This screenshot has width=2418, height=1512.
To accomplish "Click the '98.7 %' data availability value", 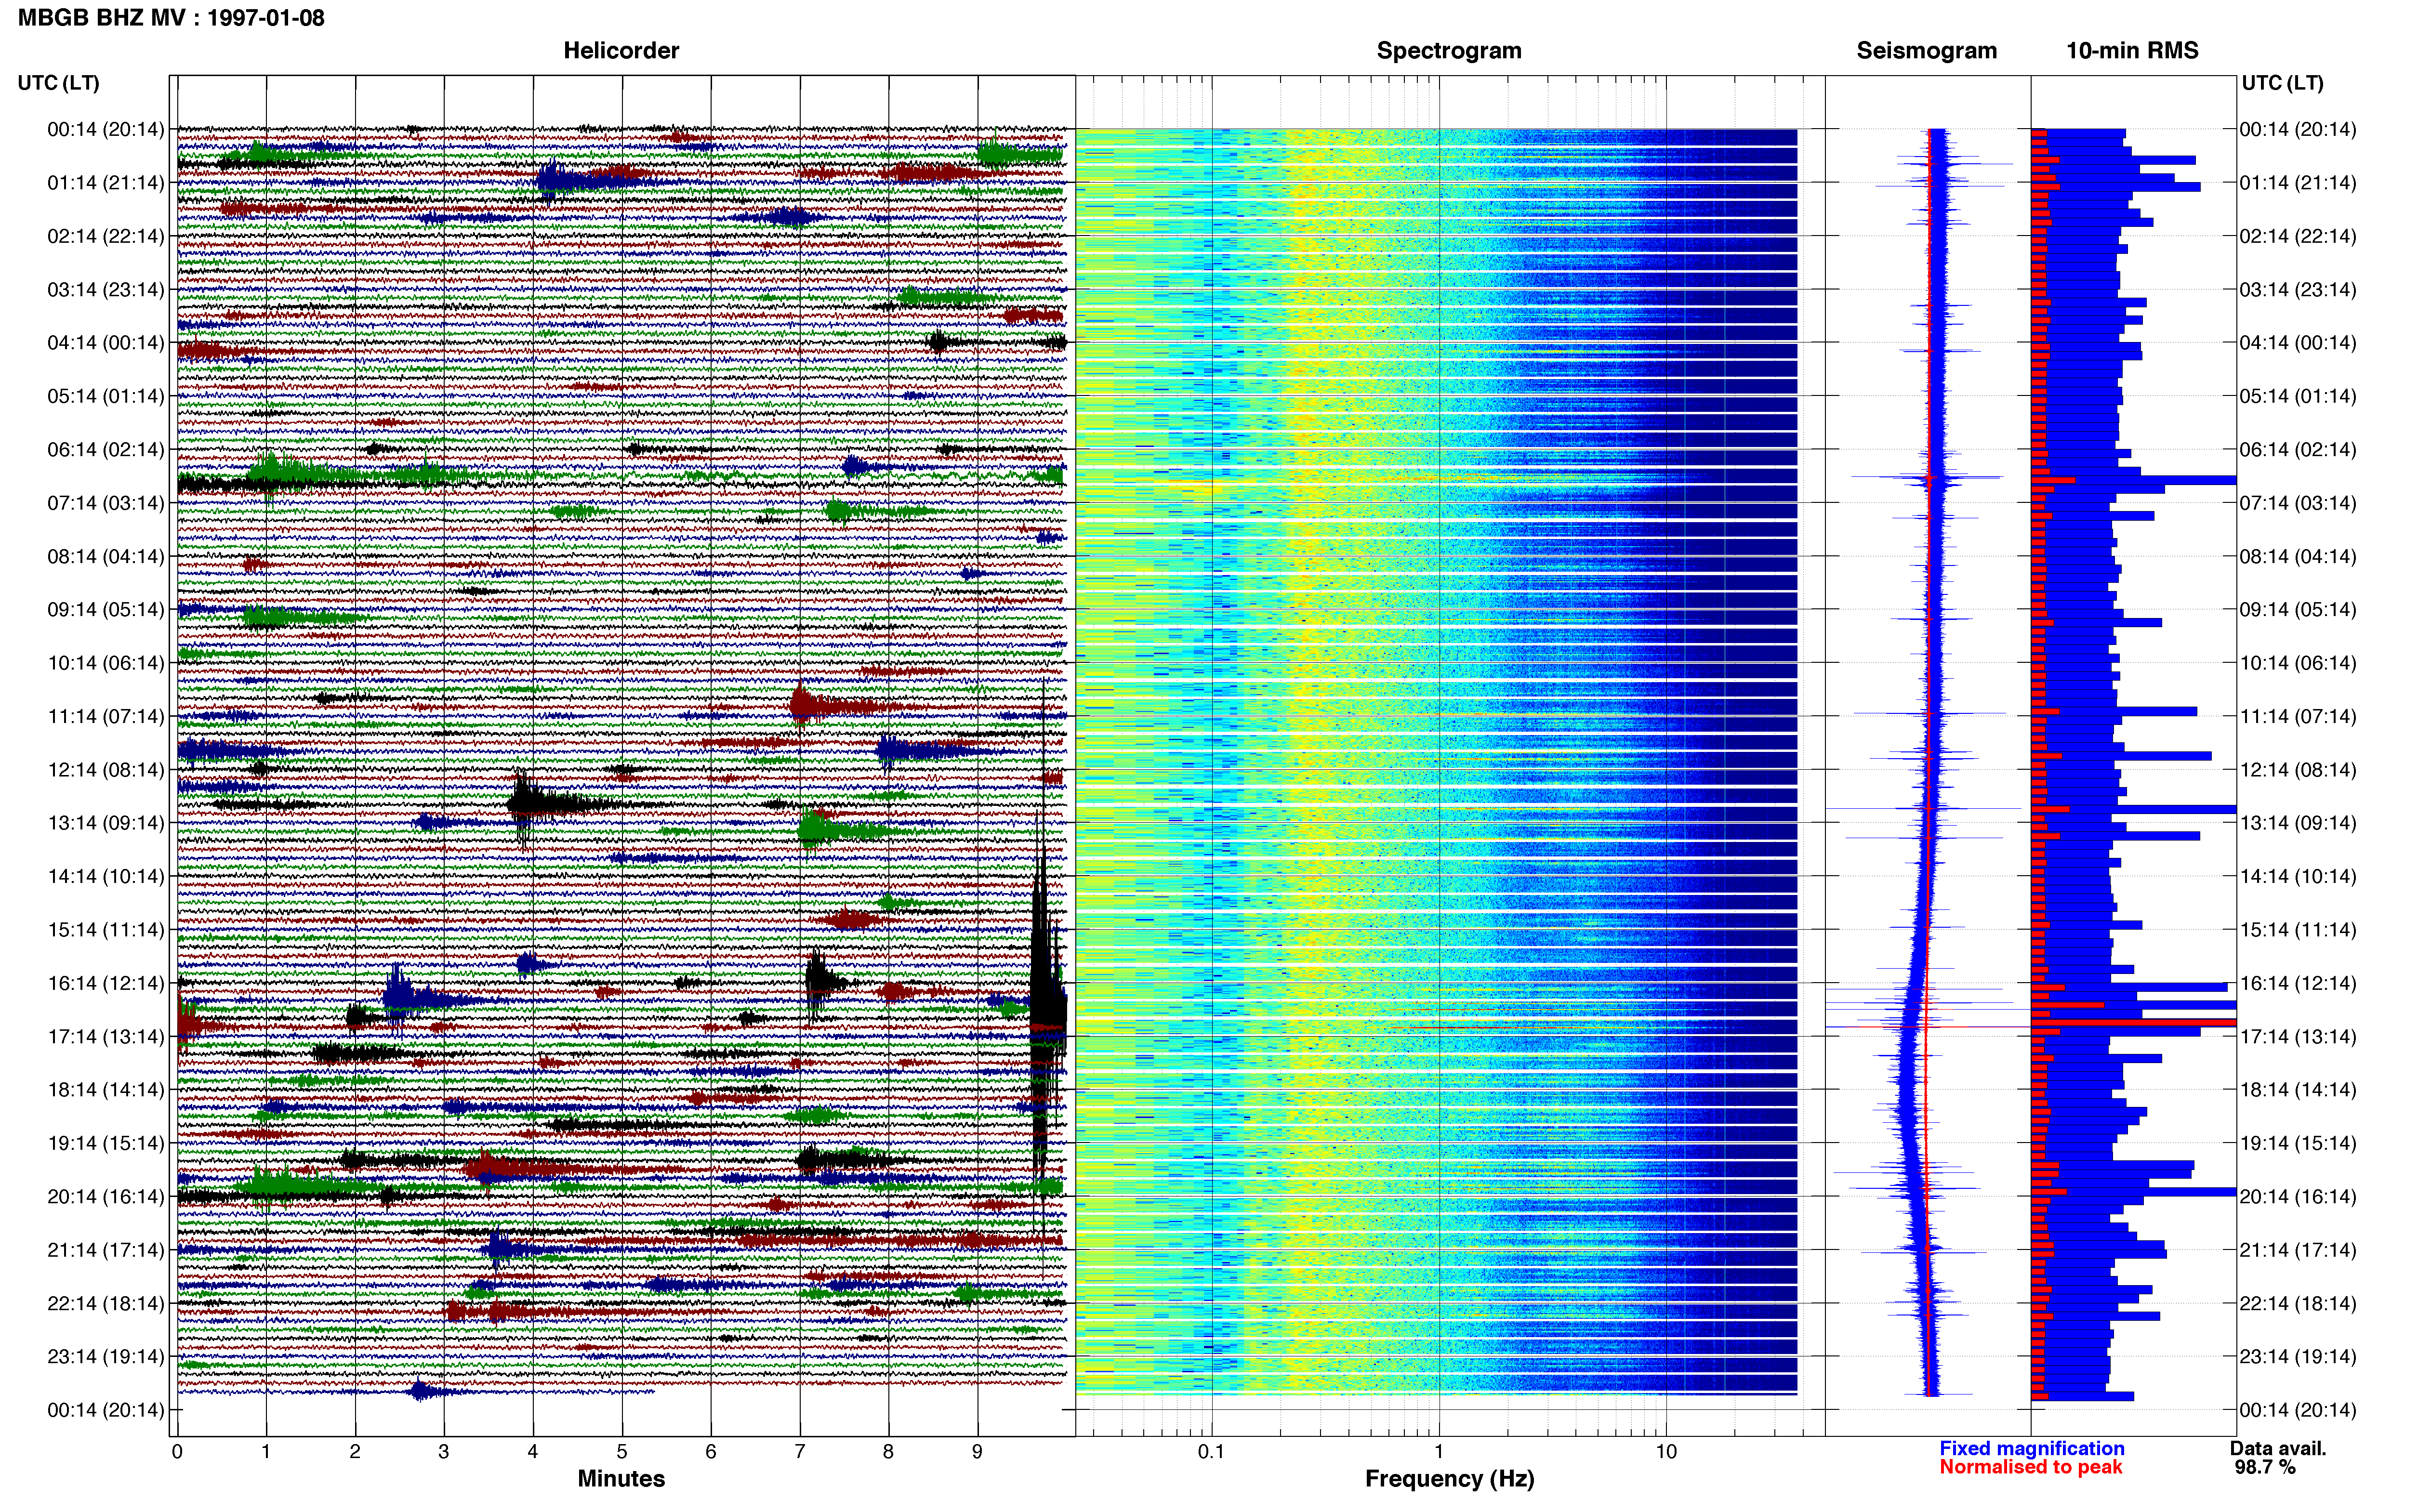I will (2265, 1468).
